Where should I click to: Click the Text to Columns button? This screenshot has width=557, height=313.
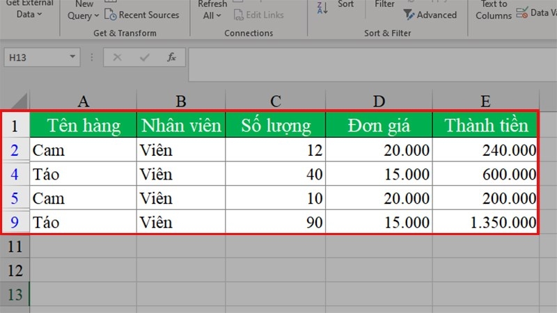point(494,10)
